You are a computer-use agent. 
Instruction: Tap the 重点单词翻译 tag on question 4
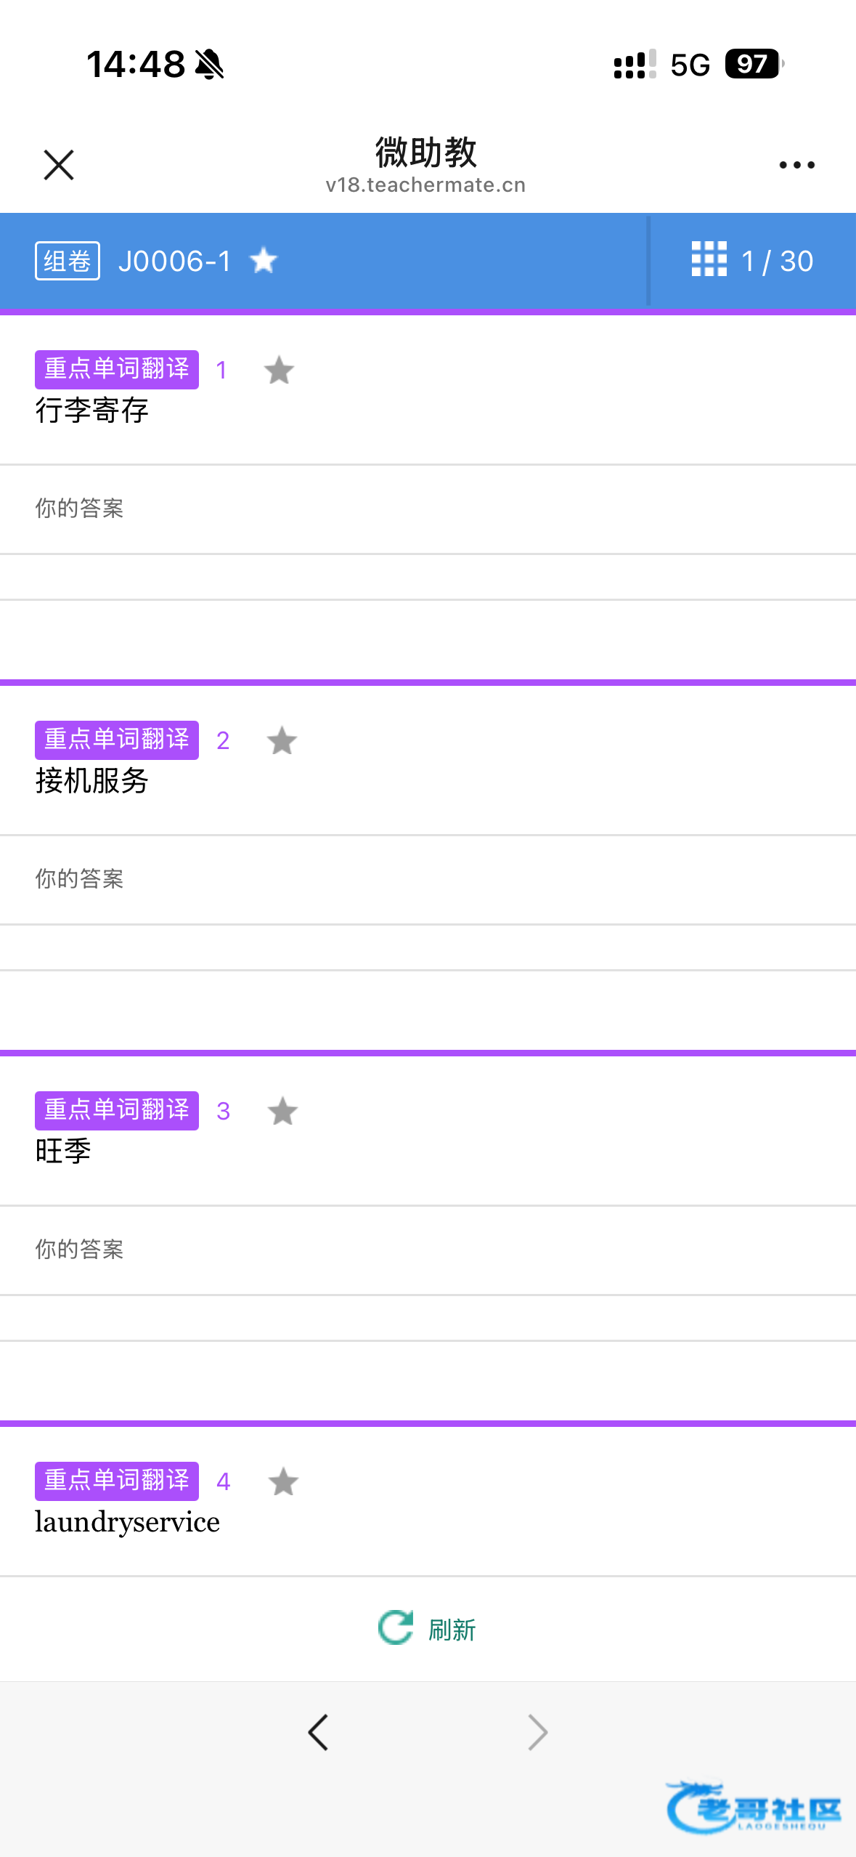117,1481
